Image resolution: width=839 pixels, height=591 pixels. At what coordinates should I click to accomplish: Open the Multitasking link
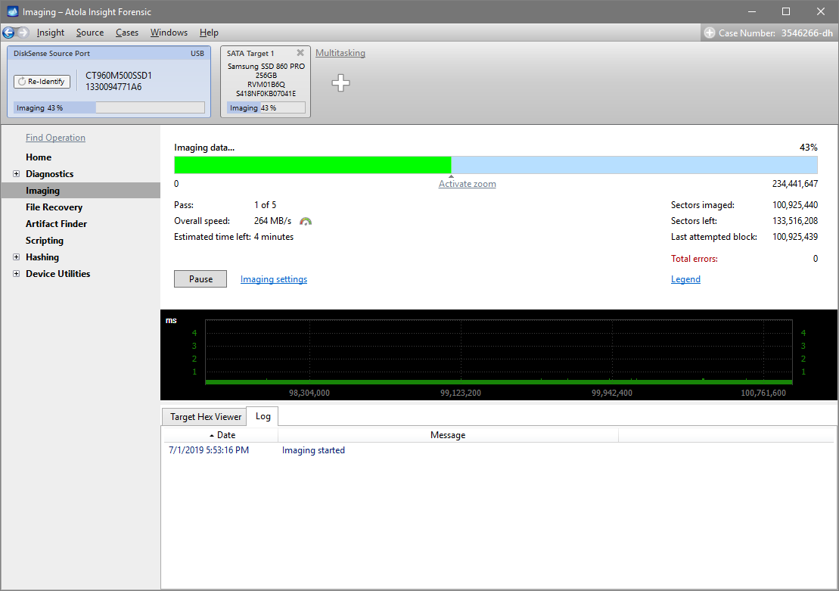(340, 53)
